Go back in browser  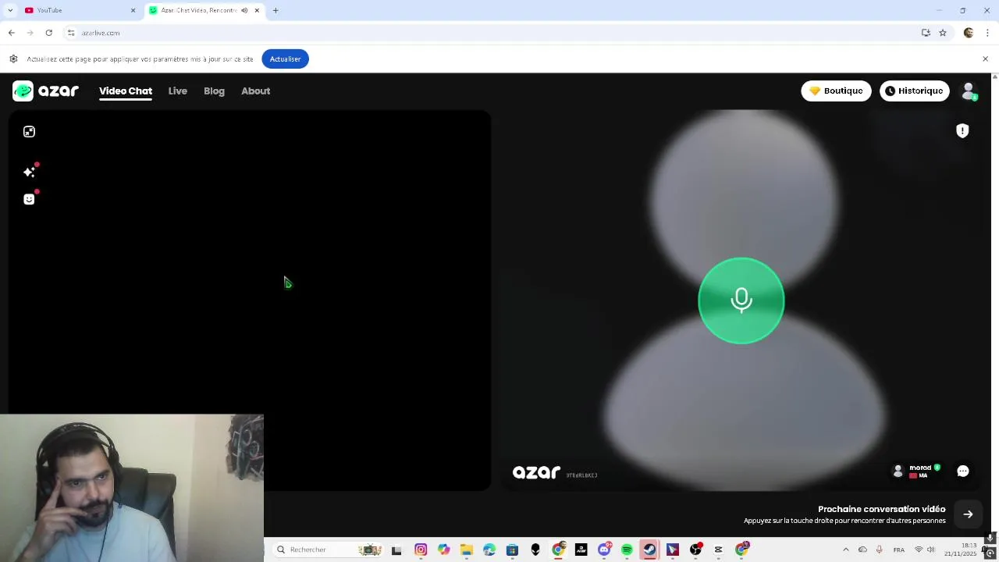pyautogui.click(x=11, y=33)
